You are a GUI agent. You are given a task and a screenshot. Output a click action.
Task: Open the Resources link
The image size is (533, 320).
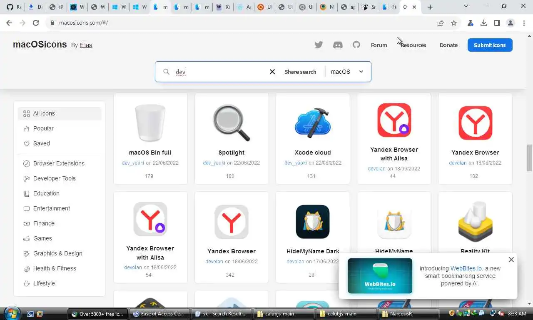coord(413,45)
